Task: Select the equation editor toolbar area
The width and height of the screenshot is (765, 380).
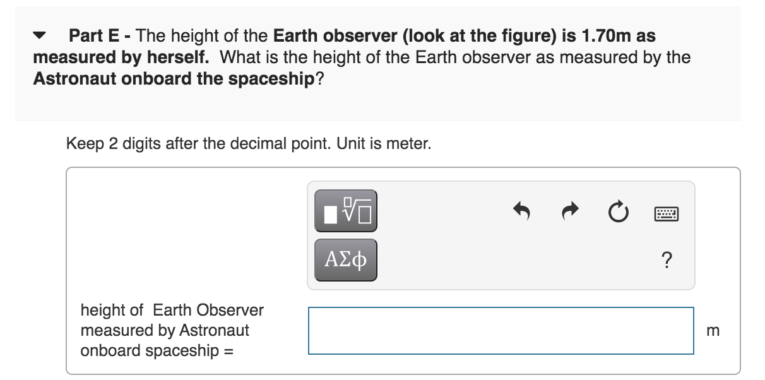Action: coord(500,234)
